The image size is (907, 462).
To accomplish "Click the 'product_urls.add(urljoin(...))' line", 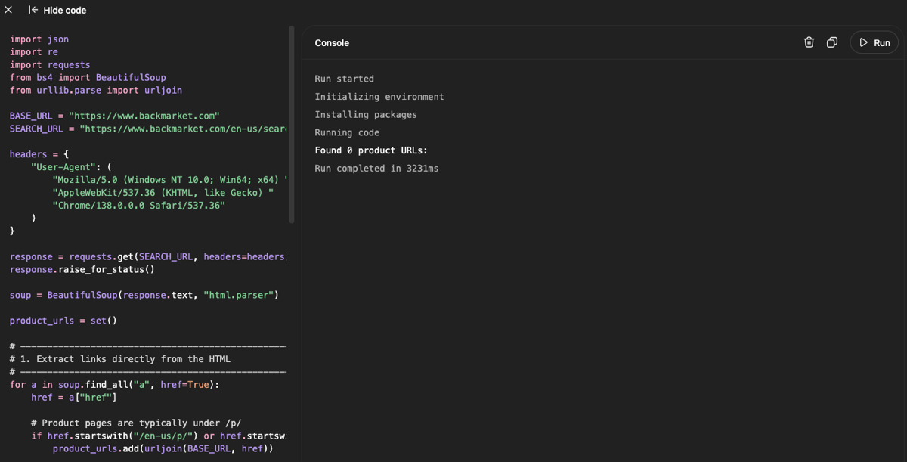I will (x=163, y=449).
